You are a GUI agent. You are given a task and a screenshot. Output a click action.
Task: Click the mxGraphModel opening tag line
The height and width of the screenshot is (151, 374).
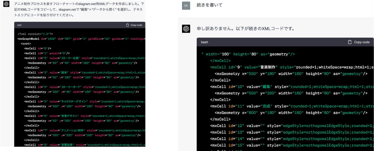[81, 39]
